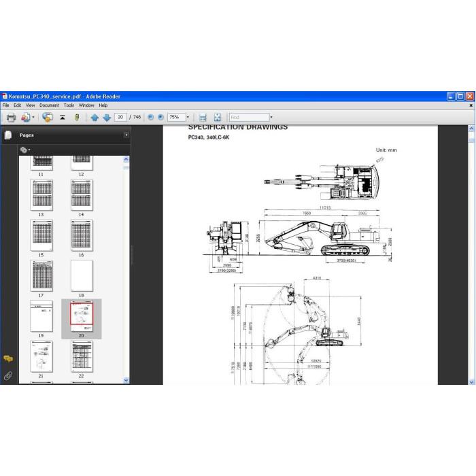
Task: Close the document with menu bar X
Action: point(471,105)
